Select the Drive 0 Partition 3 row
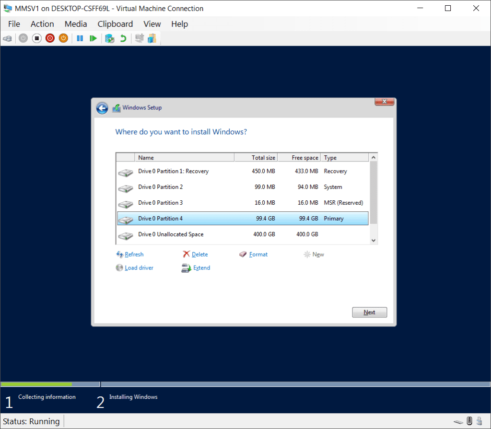This screenshot has width=491, height=429. point(243,203)
